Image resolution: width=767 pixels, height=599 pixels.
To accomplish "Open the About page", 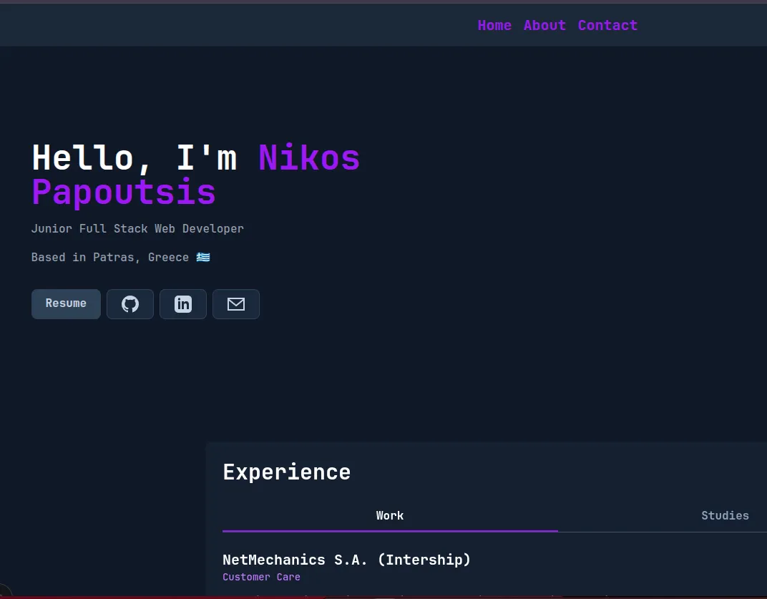I will [x=544, y=25].
